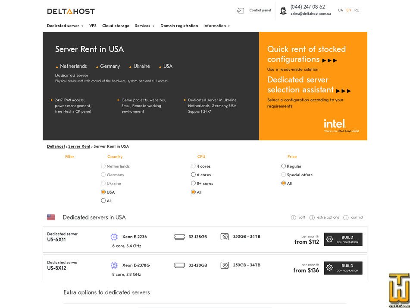
Task: Select Ukraine country radio button
Action: coord(103,183)
